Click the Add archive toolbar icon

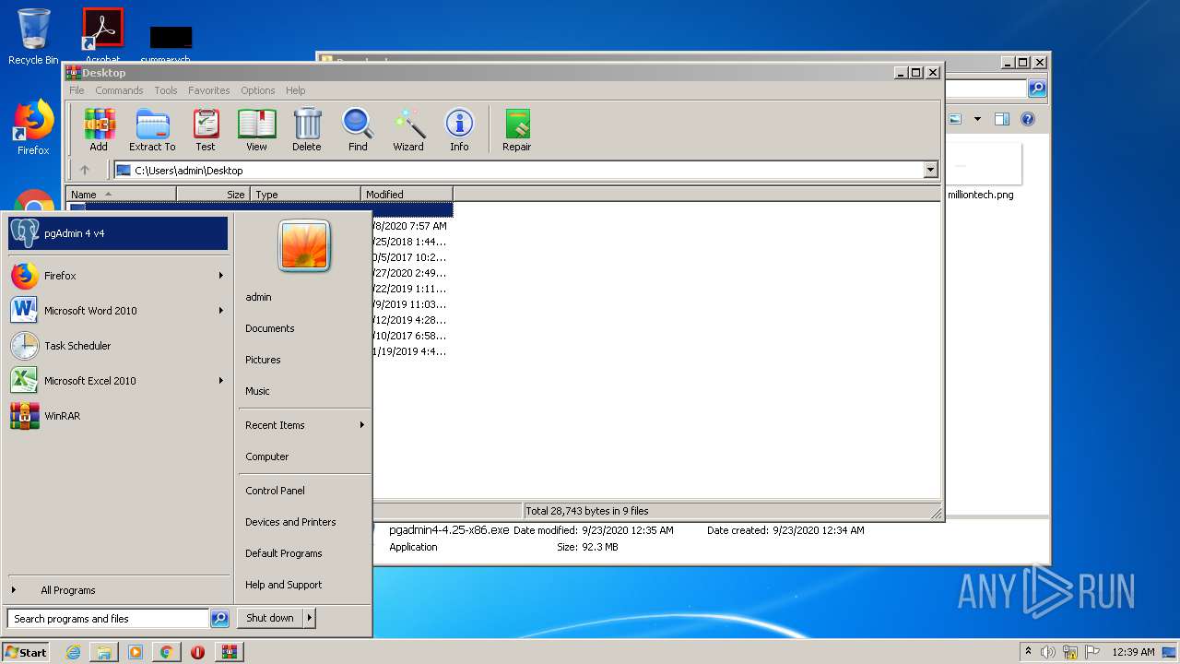pos(99,130)
